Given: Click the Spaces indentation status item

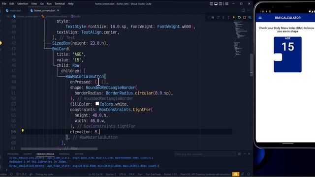Looking at the screenshot, I should (x=111, y=175).
